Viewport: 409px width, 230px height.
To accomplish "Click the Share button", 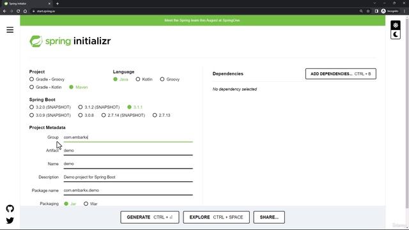I will click(269, 217).
